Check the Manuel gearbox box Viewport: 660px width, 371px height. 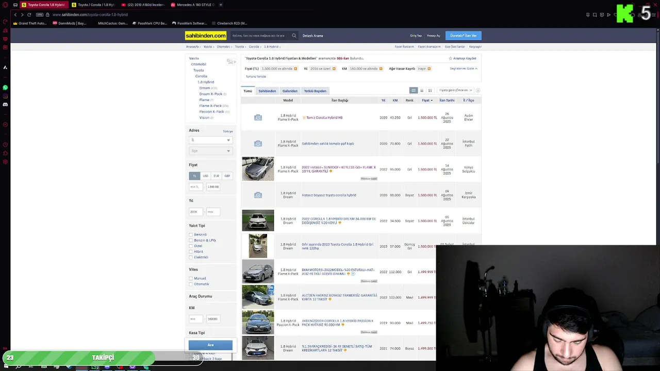pyautogui.click(x=191, y=278)
